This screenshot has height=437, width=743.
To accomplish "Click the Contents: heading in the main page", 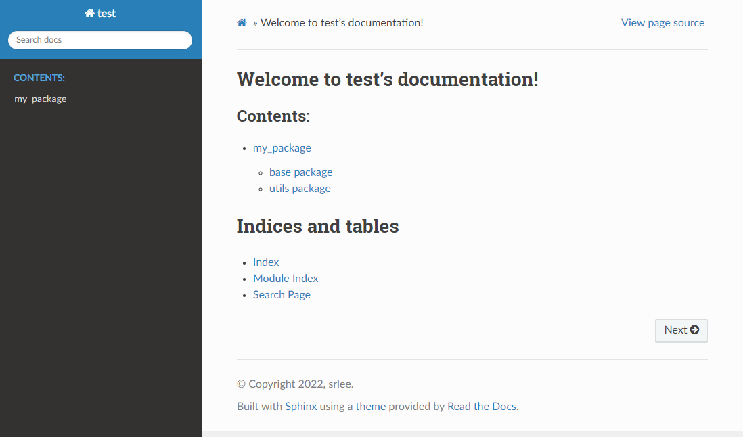I will point(273,116).
